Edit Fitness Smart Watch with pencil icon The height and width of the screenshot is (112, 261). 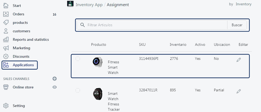tap(239, 60)
